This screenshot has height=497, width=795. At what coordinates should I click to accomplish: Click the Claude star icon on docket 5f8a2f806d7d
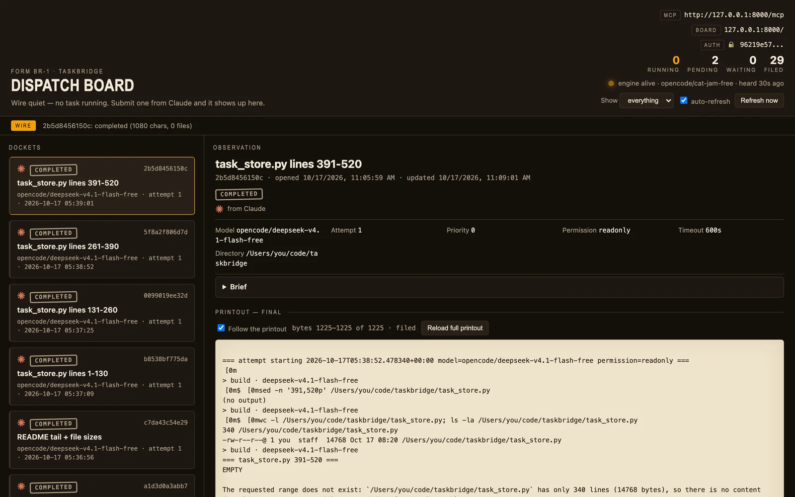click(21, 233)
